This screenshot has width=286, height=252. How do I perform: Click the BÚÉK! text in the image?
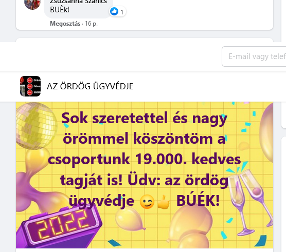click(x=198, y=201)
